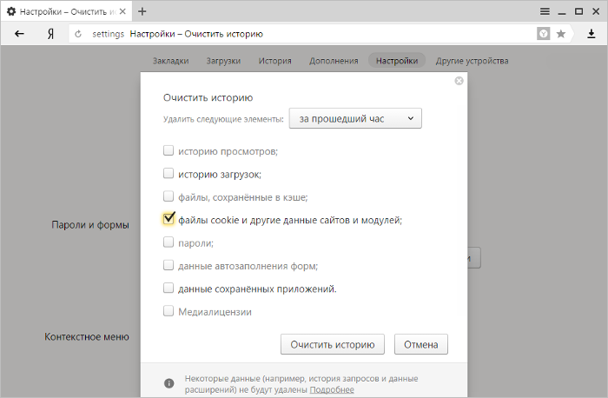Click the 'Очистить историю' button

(x=333, y=344)
